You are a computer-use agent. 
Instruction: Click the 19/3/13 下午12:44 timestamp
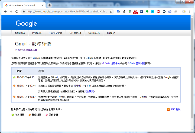[26, 86]
